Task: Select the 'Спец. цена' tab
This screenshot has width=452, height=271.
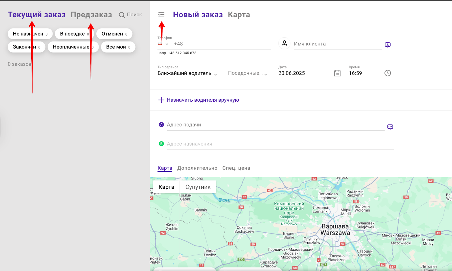Action: 236,168
